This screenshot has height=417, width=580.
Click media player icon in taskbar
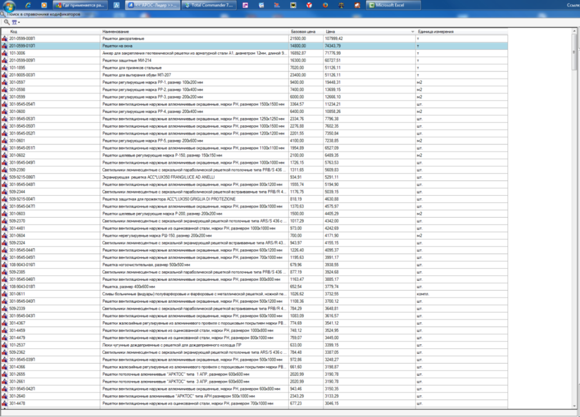(x=44, y=5)
